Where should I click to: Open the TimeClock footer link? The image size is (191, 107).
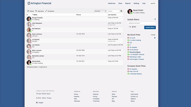click(x=96, y=101)
